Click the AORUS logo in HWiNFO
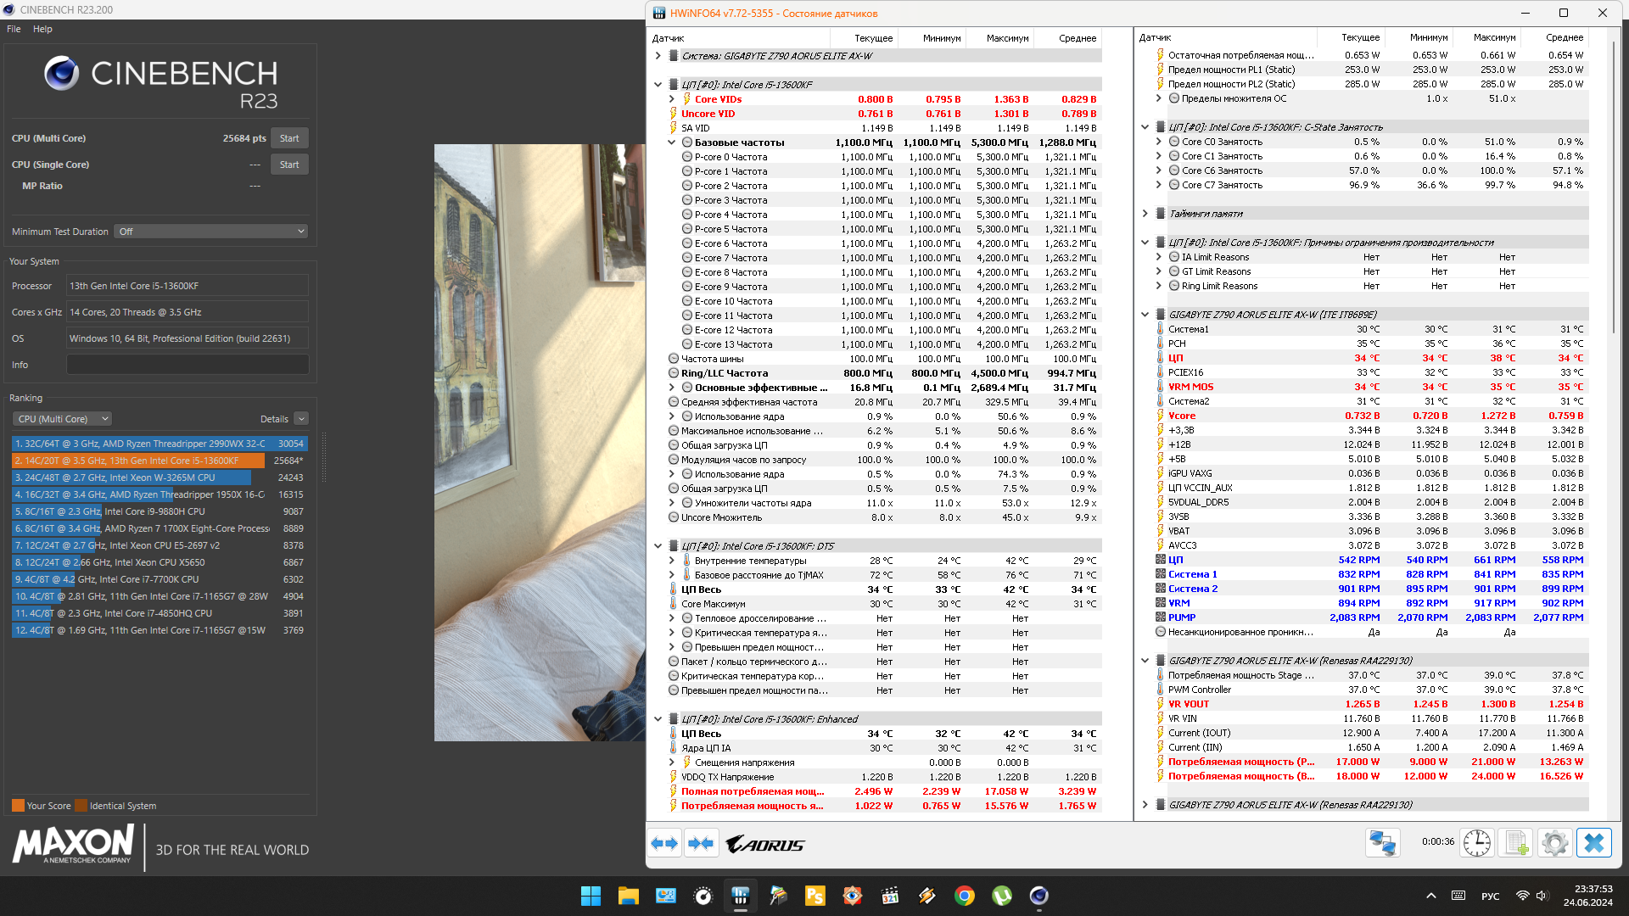 coord(765,845)
